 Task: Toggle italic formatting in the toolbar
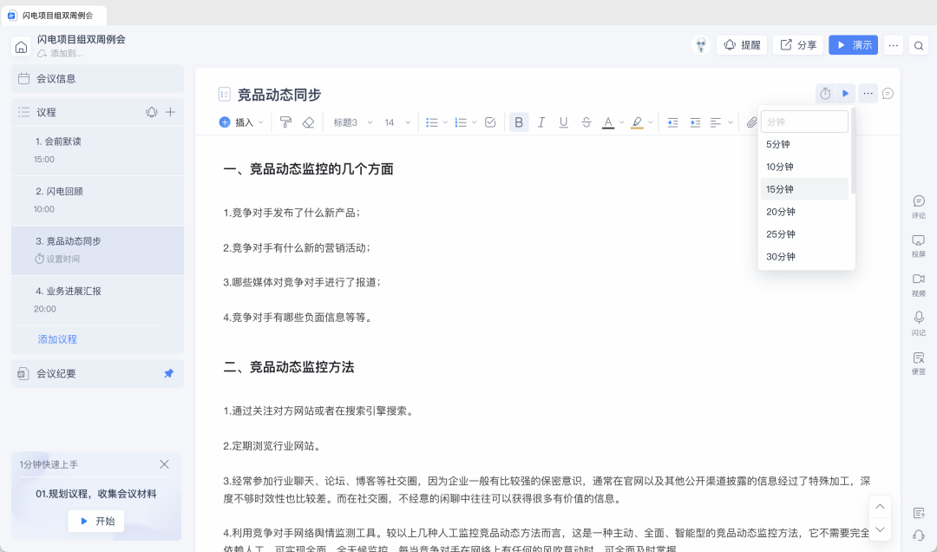pyautogui.click(x=541, y=122)
